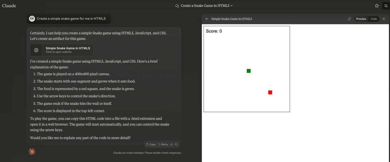Open the Simple Snake Game artifact card
The image size is (390, 162).
tap(62, 50)
